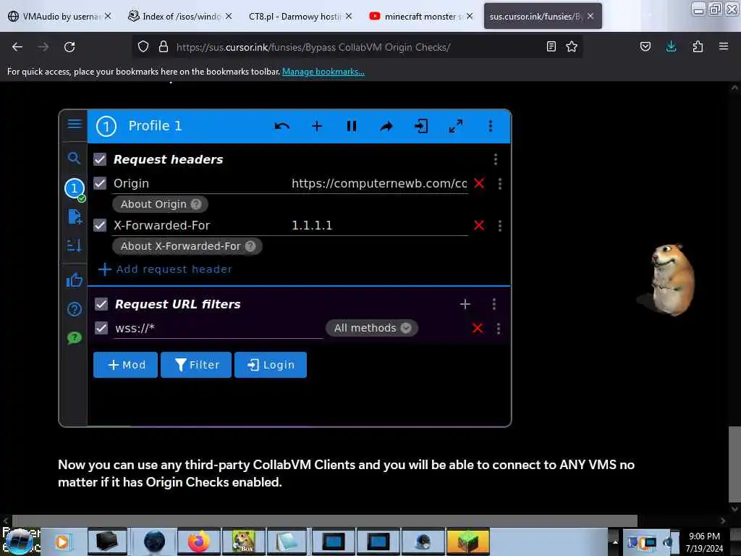Click Add request header
The width and height of the screenshot is (741, 556).
tap(165, 269)
